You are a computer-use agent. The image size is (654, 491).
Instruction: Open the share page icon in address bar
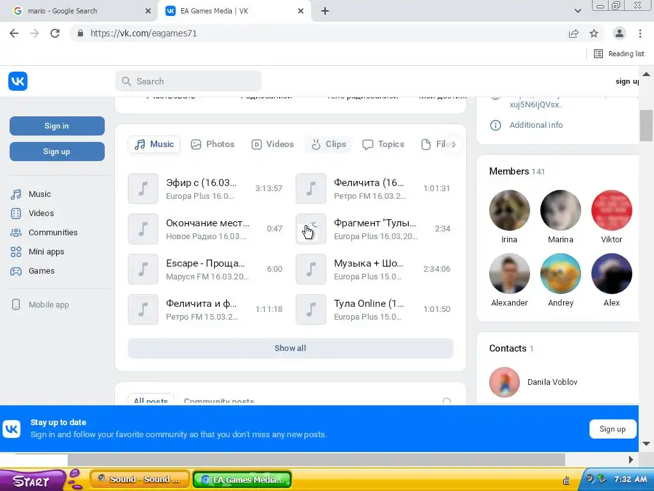coord(574,33)
